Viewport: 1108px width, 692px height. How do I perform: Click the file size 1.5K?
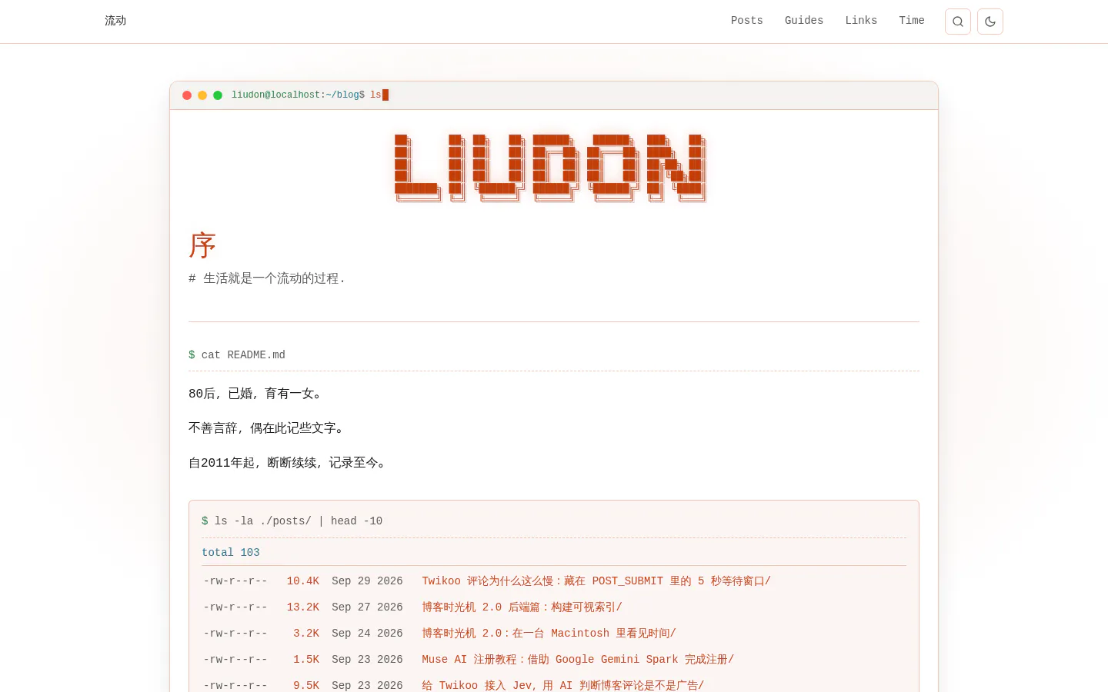point(306,660)
